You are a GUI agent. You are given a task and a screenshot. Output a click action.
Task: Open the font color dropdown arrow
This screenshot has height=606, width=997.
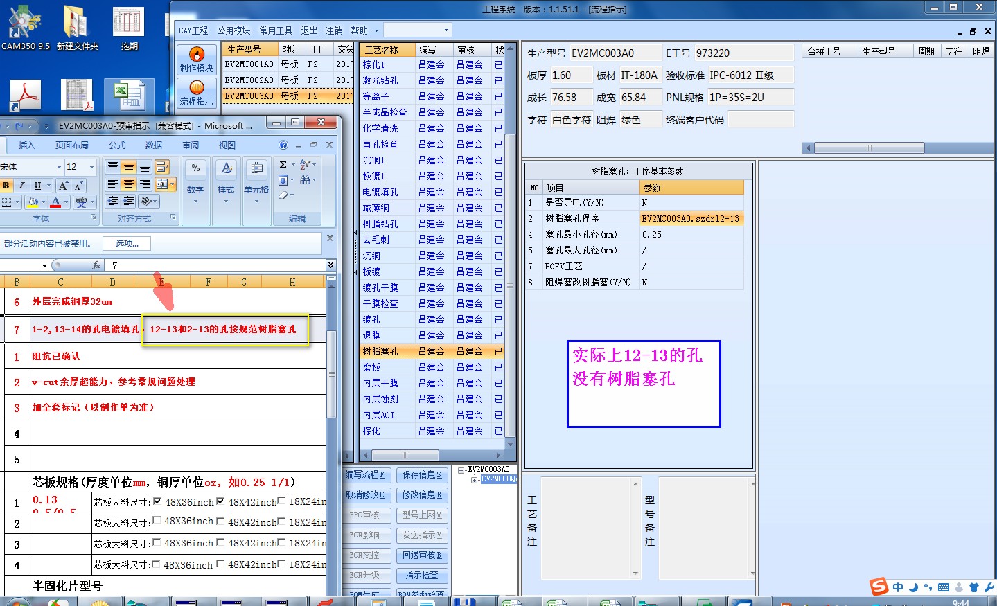66,202
